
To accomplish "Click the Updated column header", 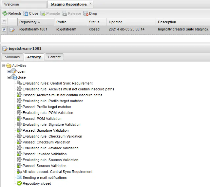I will click(x=131, y=22).
